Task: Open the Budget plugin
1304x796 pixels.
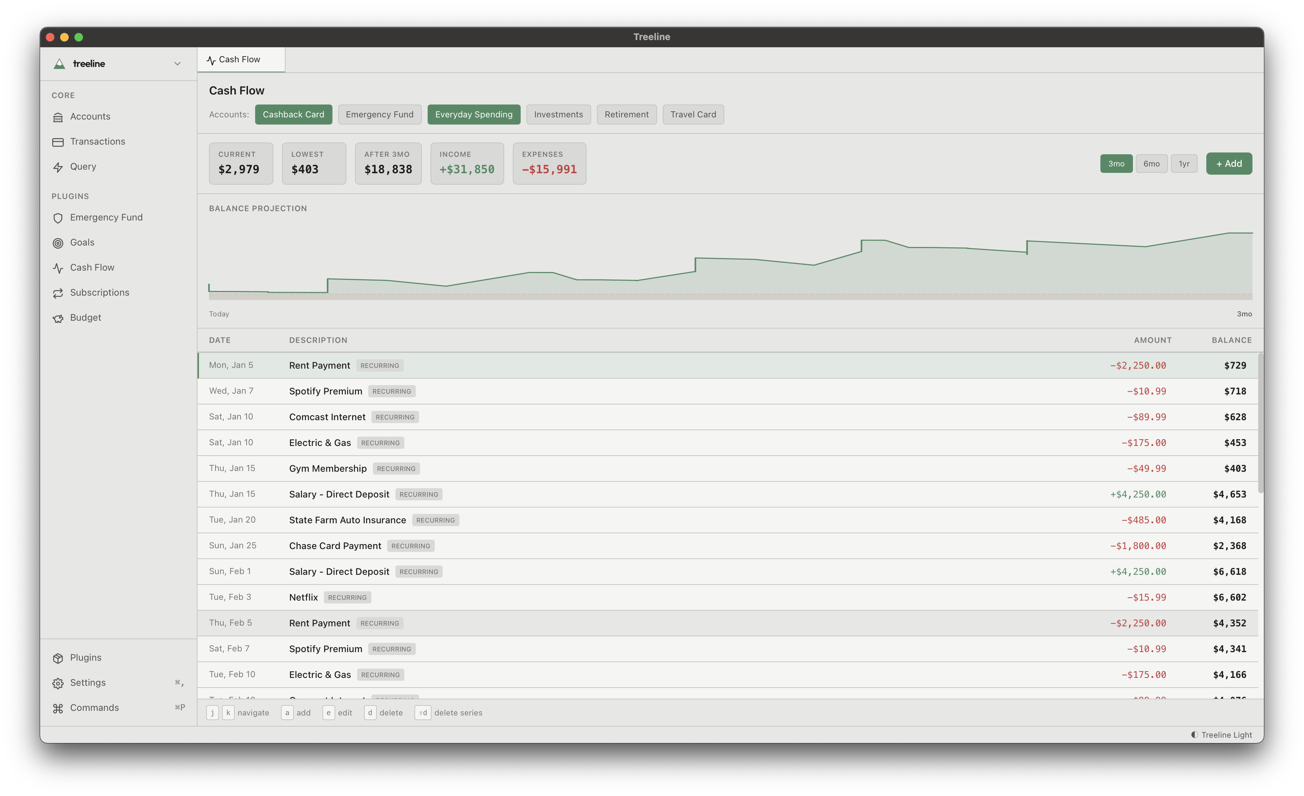Action: point(86,317)
